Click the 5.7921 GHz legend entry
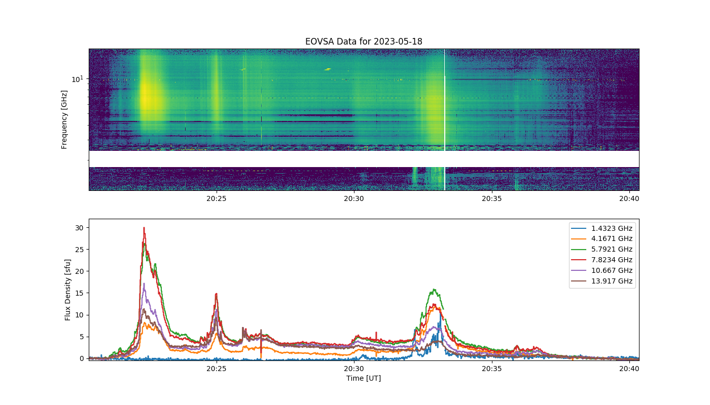This screenshot has width=710, height=405. 602,250
